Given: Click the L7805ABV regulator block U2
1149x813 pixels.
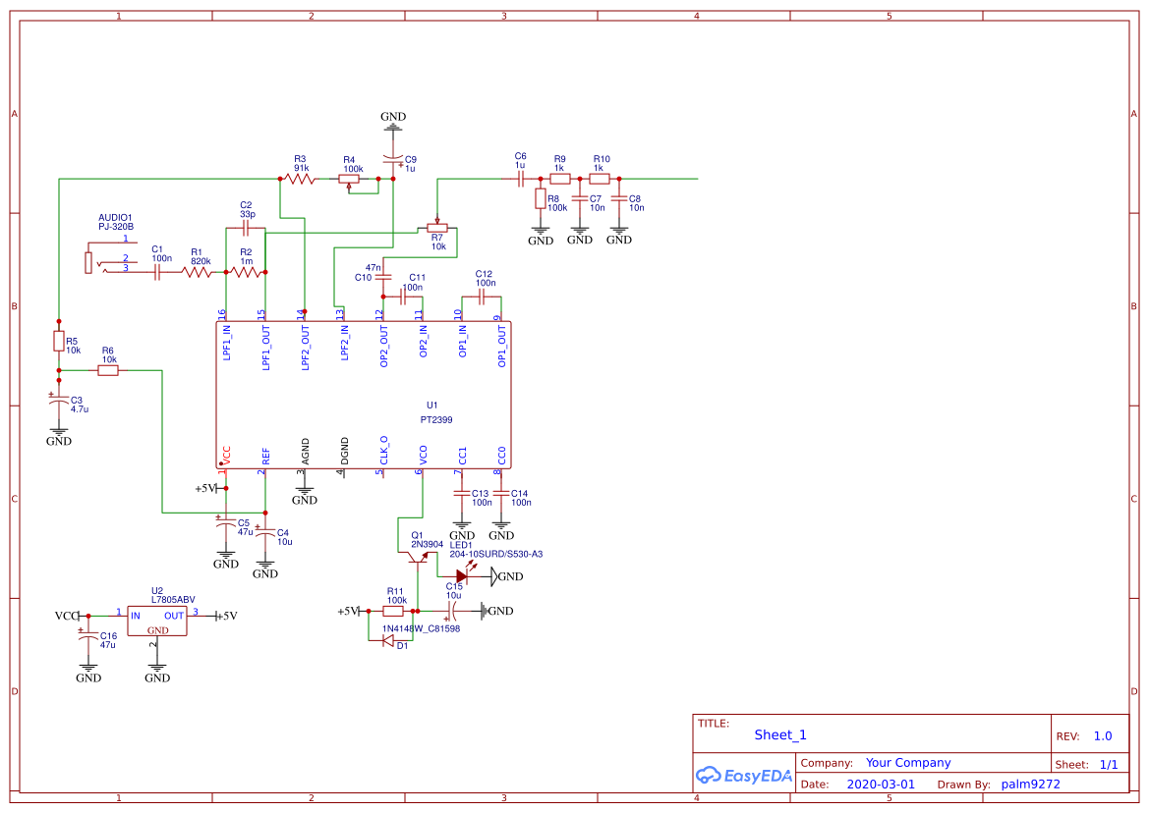Looking at the screenshot, I should pyautogui.click(x=157, y=621).
